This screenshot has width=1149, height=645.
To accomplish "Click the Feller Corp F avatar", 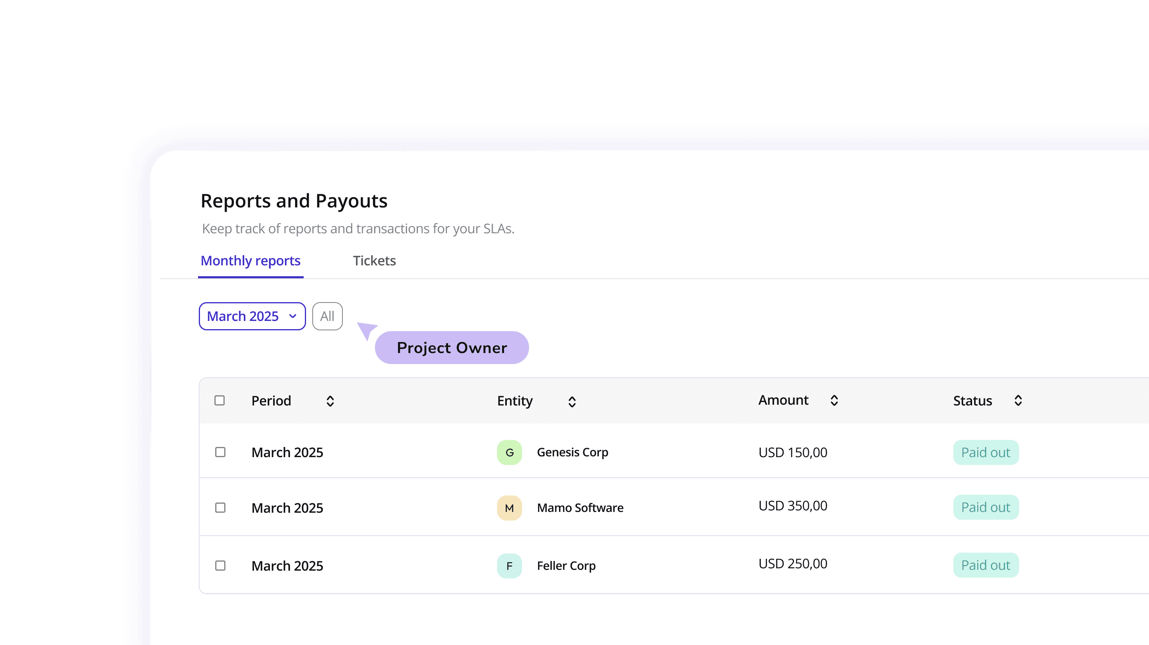I will [x=510, y=566].
